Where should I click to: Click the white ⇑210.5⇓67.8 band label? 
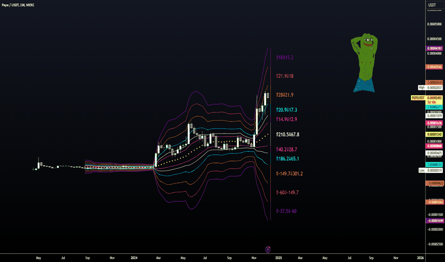pyautogui.click(x=288, y=134)
